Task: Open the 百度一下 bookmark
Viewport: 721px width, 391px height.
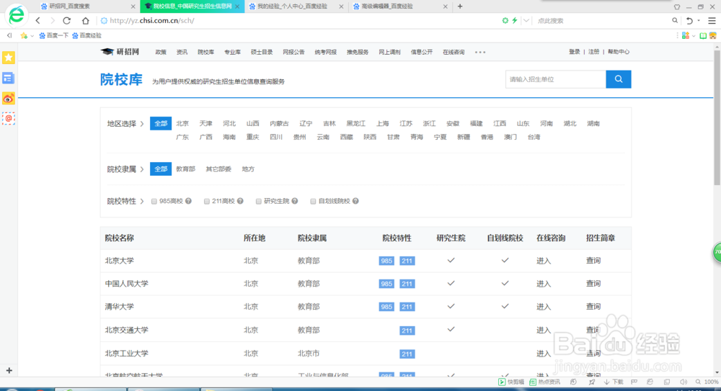Action: (x=54, y=35)
